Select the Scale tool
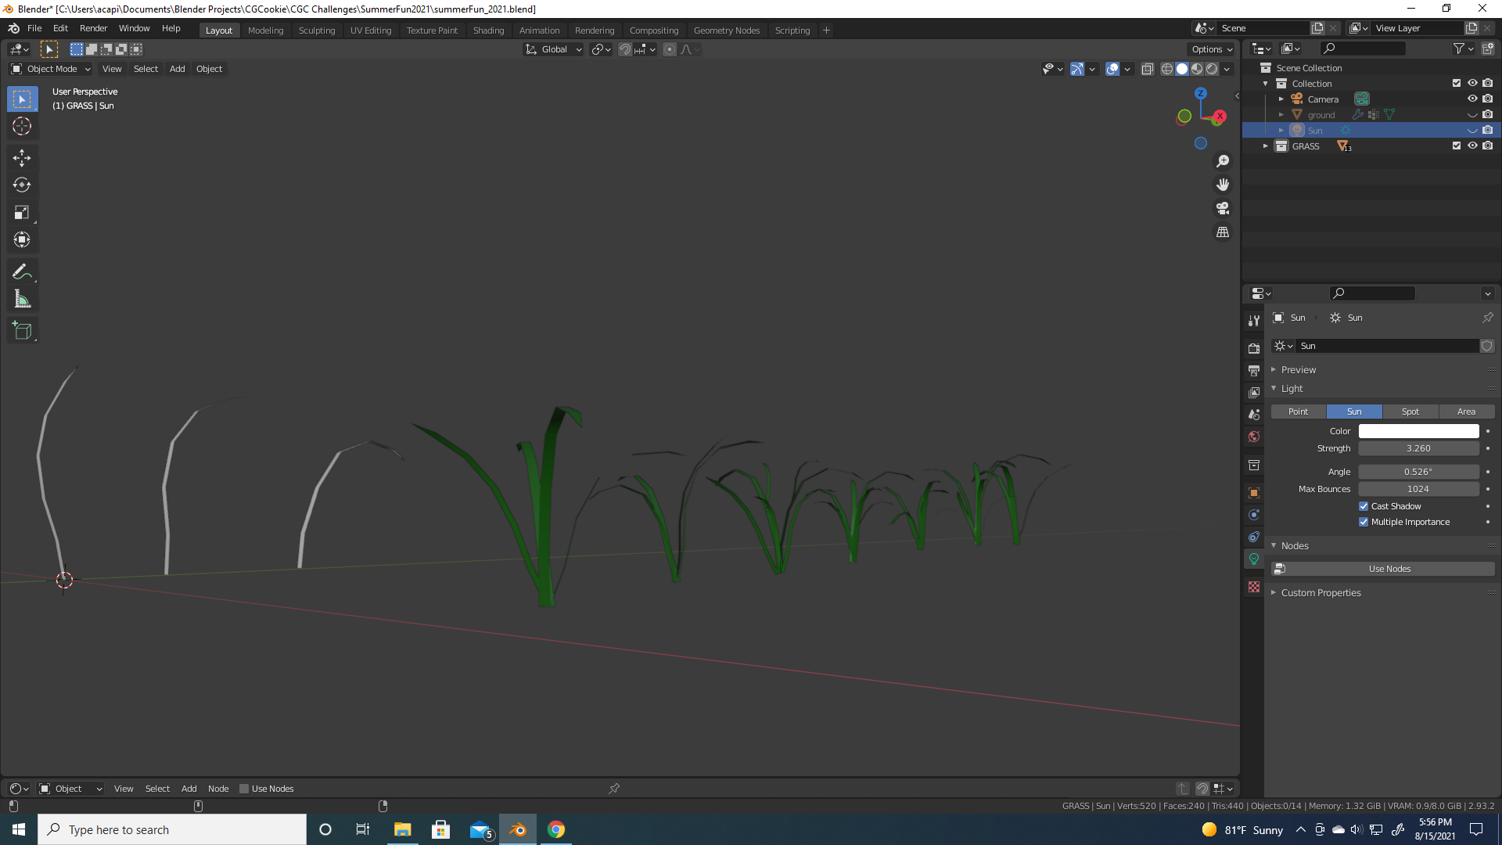 click(x=22, y=213)
